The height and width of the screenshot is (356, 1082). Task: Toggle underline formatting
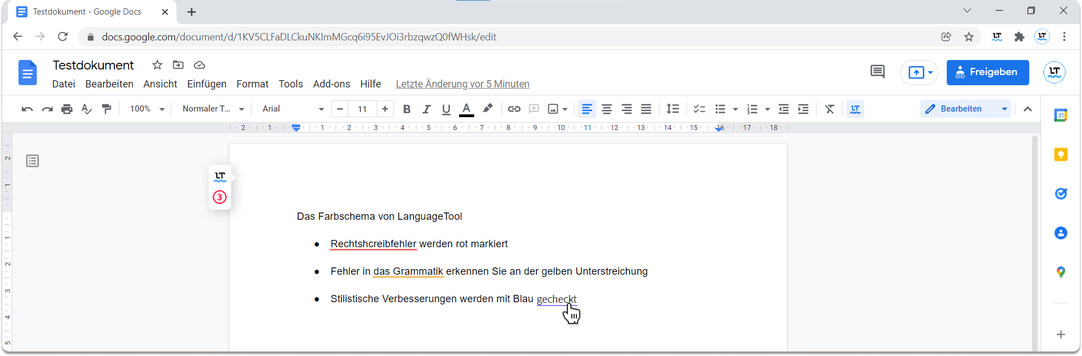(x=446, y=109)
